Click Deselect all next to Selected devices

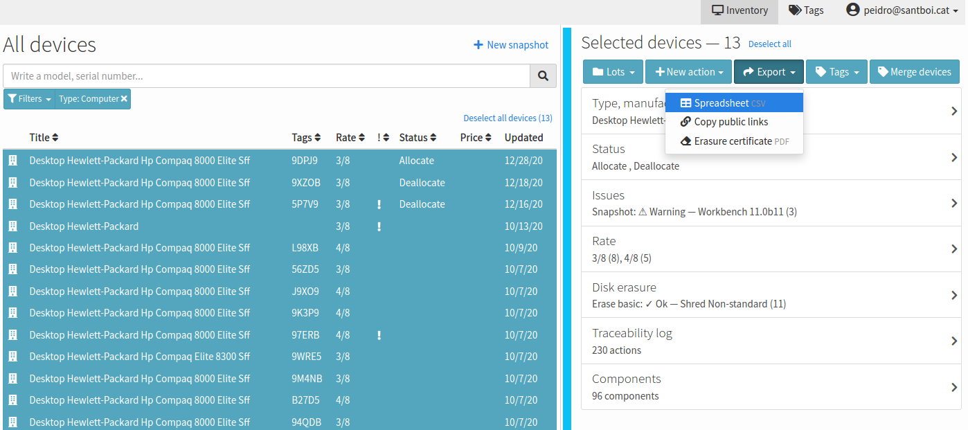(x=769, y=44)
